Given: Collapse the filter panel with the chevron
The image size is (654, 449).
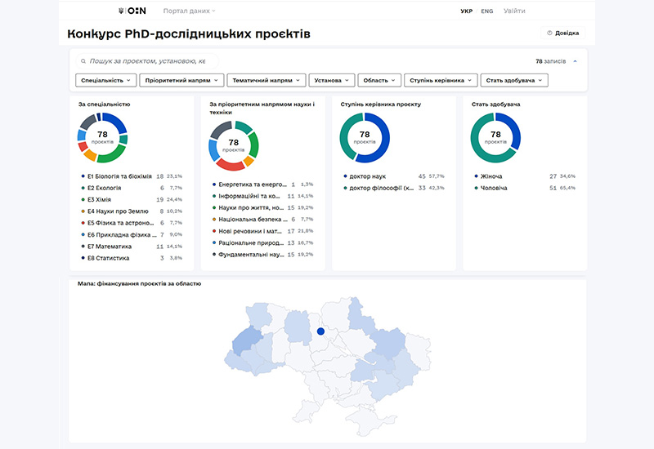Looking at the screenshot, I should point(576,61).
